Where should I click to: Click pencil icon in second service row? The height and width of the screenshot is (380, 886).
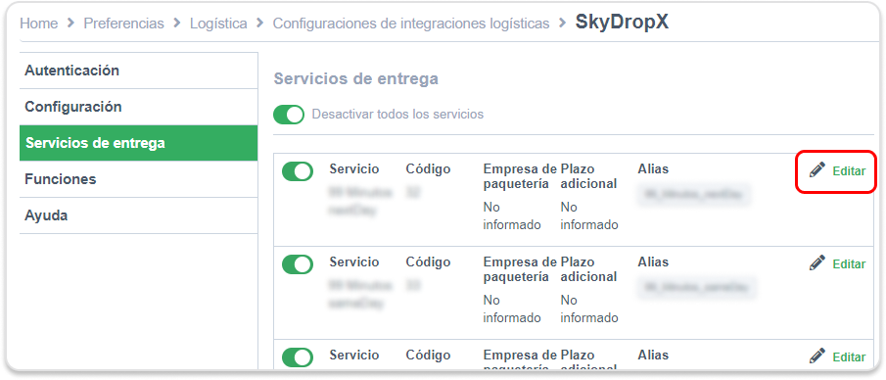click(x=817, y=262)
